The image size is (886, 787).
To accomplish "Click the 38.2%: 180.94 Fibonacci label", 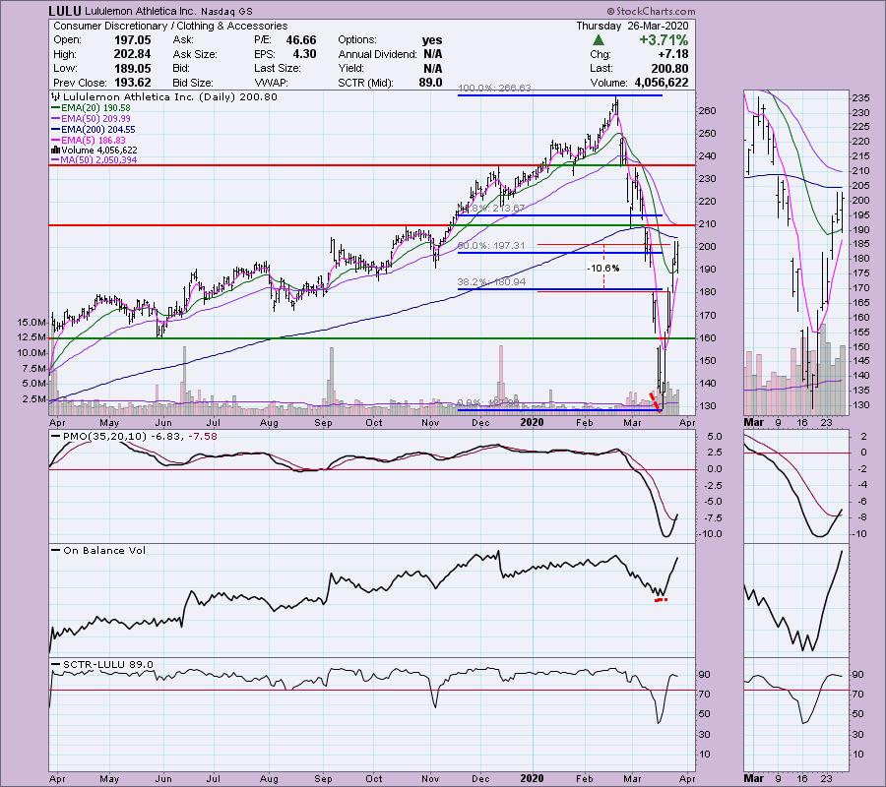I will pos(491,282).
